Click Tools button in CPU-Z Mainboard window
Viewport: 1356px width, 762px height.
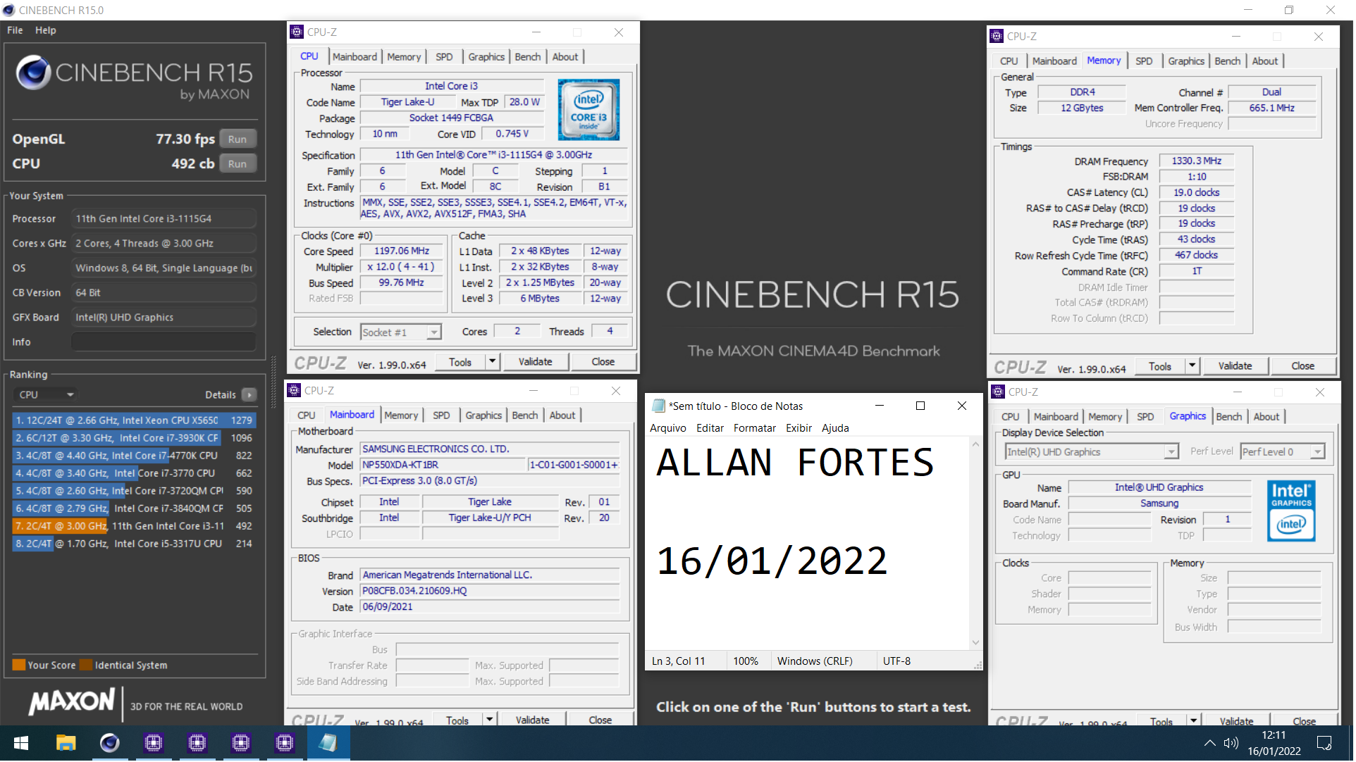click(x=458, y=720)
